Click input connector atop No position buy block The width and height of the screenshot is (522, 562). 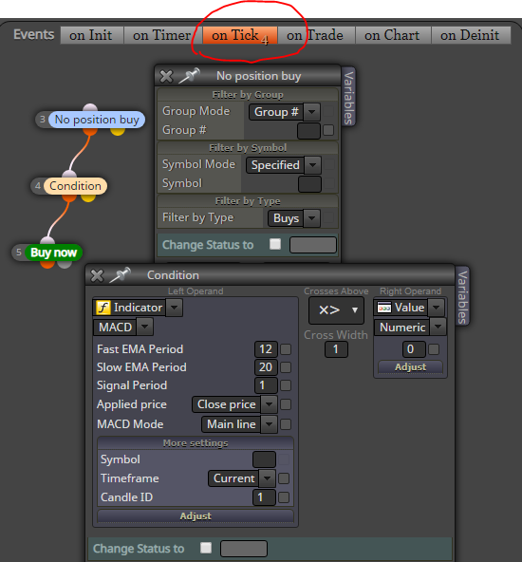click(x=90, y=107)
